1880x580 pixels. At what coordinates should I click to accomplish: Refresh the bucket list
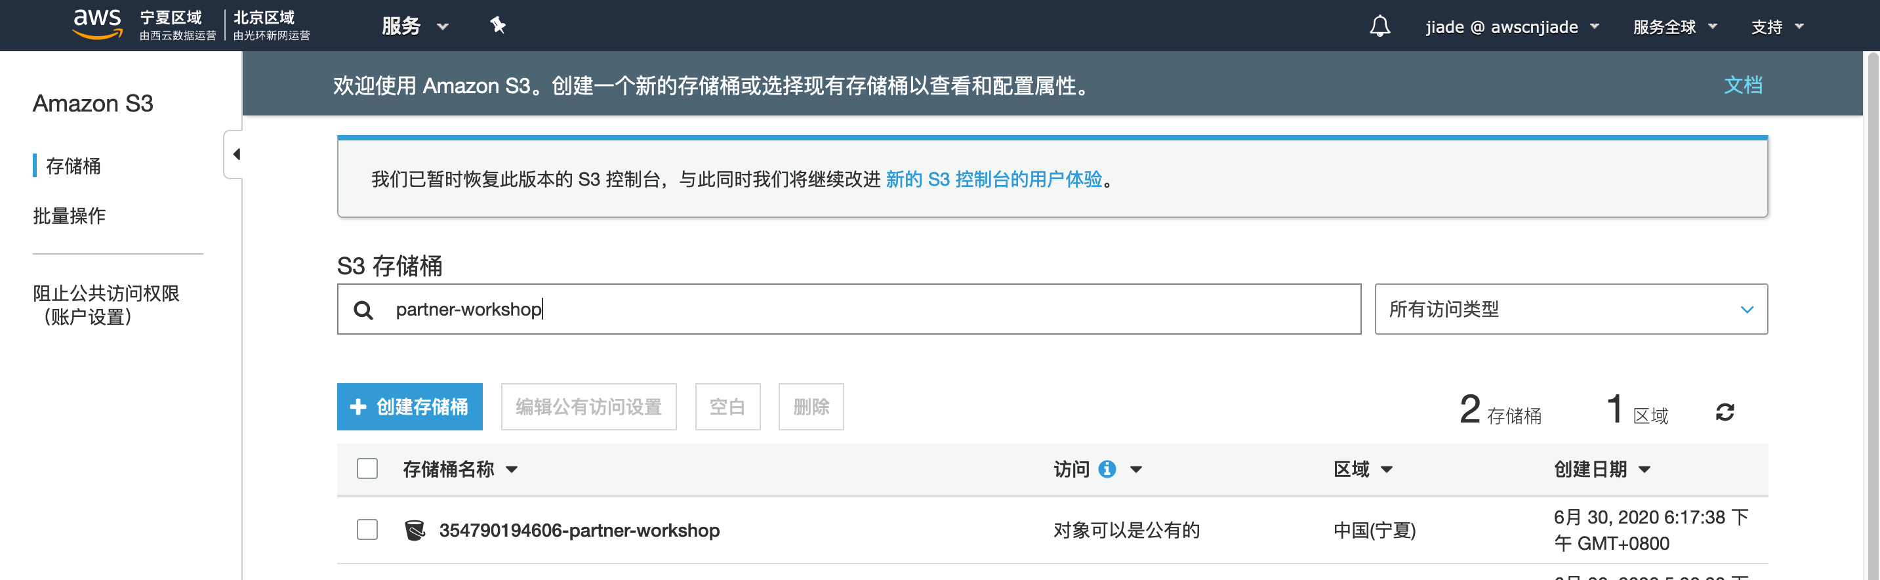pyautogui.click(x=1725, y=412)
